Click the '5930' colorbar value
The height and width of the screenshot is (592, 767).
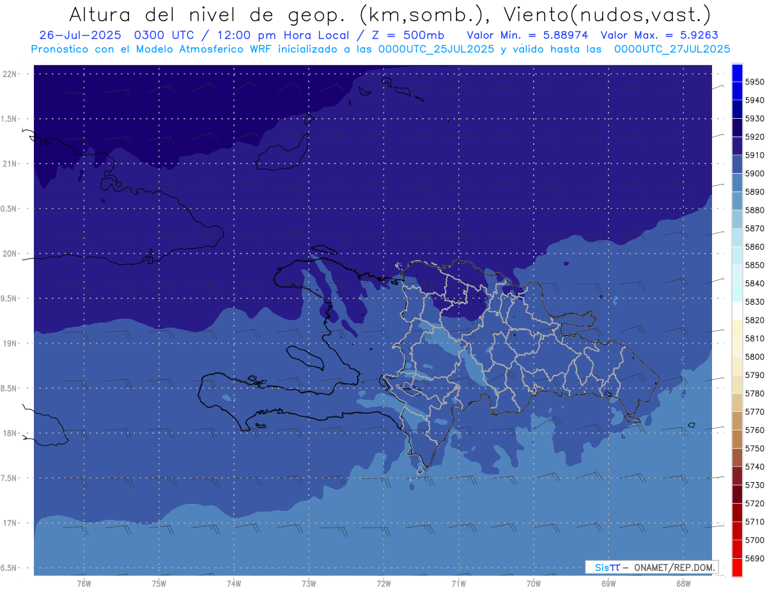pos(755,119)
